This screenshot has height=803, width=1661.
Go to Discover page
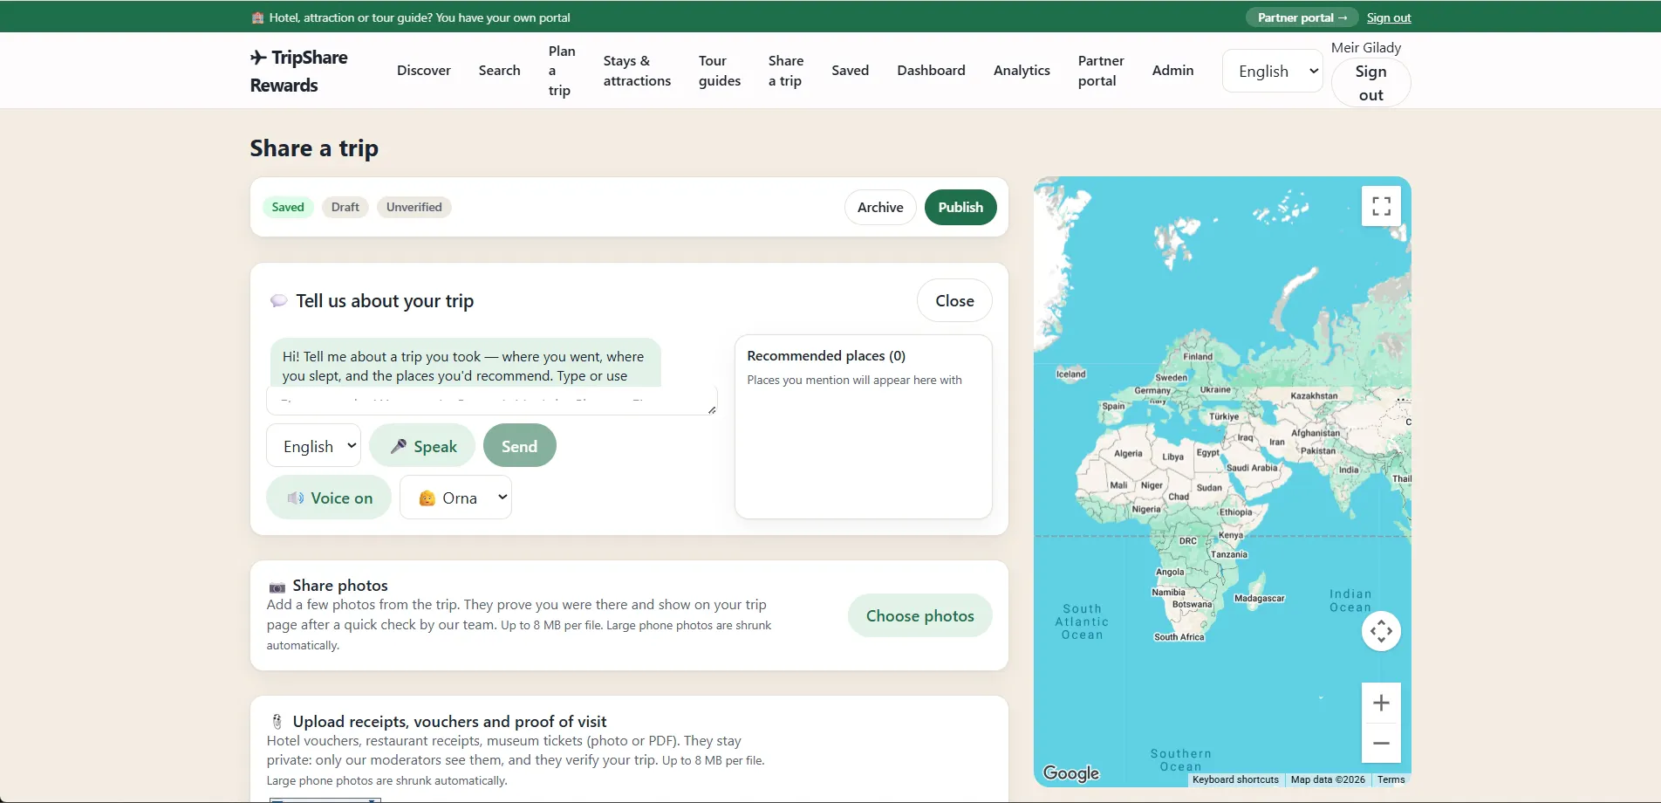(x=424, y=71)
